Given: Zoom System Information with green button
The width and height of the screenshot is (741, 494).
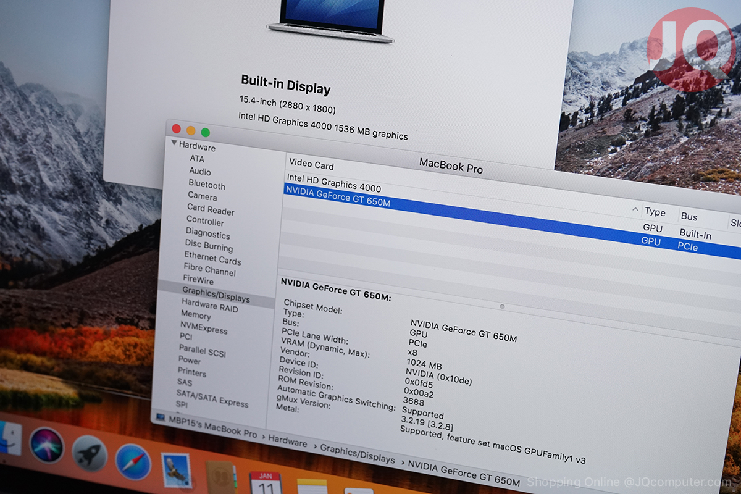Looking at the screenshot, I should click(x=206, y=132).
